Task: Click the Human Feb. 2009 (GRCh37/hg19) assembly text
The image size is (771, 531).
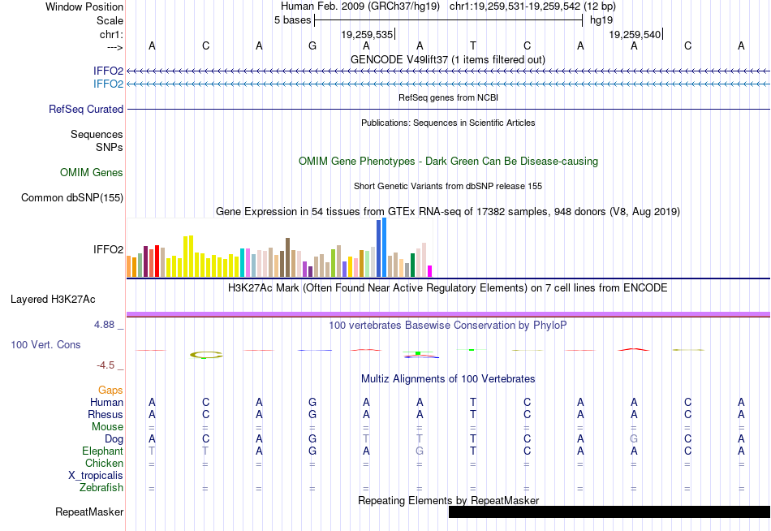Action: (360, 6)
